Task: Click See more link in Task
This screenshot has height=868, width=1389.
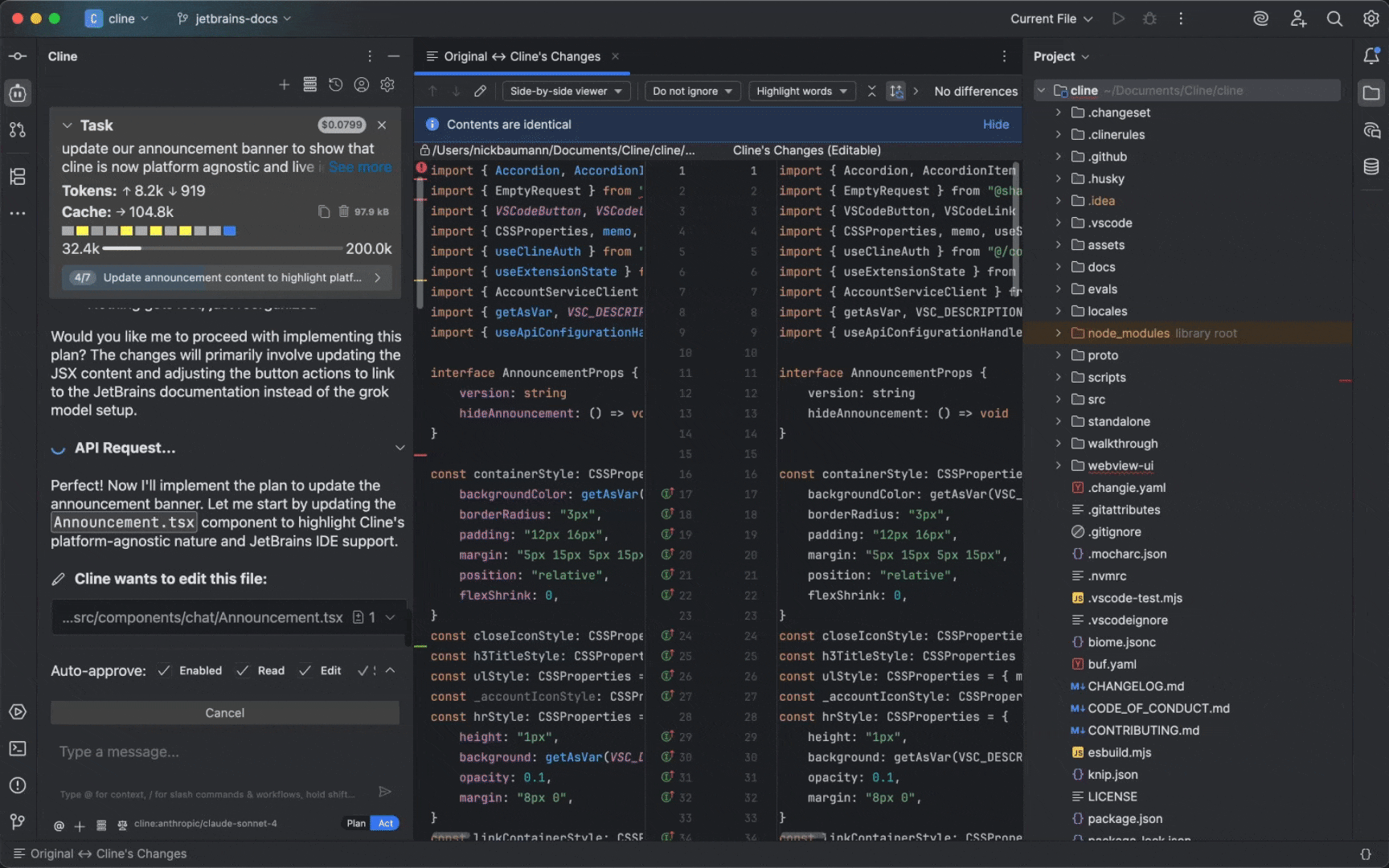Action: (360, 167)
